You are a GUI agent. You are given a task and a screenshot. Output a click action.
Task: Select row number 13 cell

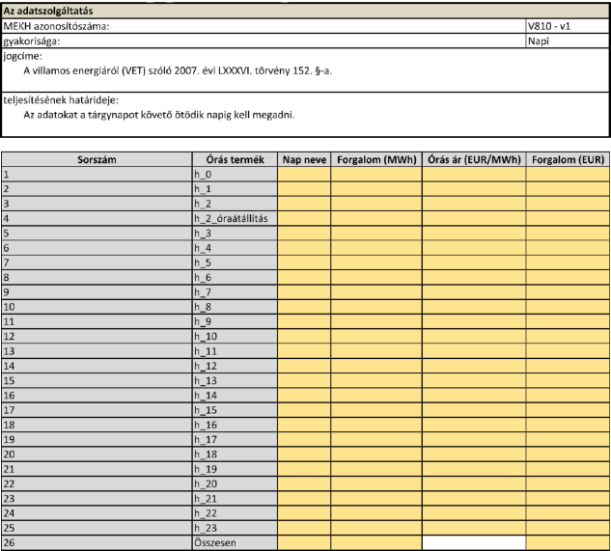pos(97,351)
